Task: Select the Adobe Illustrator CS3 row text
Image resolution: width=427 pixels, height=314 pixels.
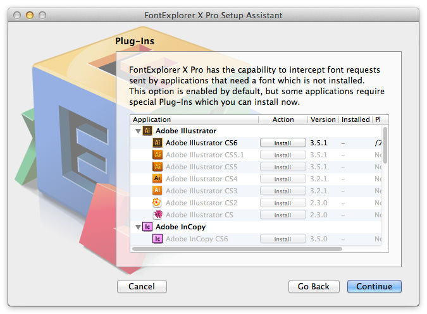Action: pyautogui.click(x=202, y=191)
